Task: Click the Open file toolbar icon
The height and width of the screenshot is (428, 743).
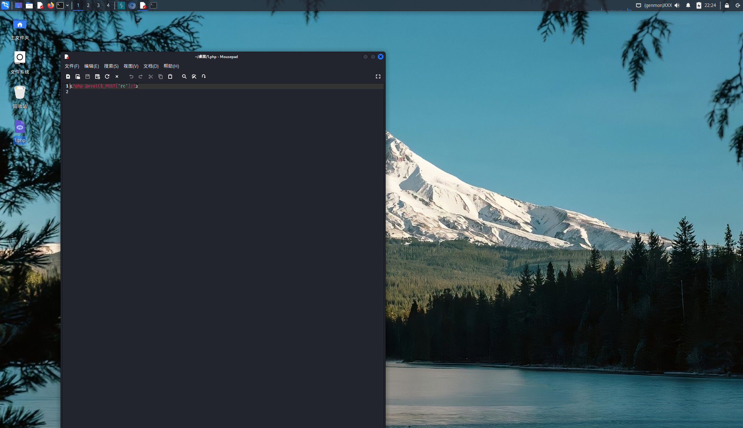Action: [x=78, y=76]
